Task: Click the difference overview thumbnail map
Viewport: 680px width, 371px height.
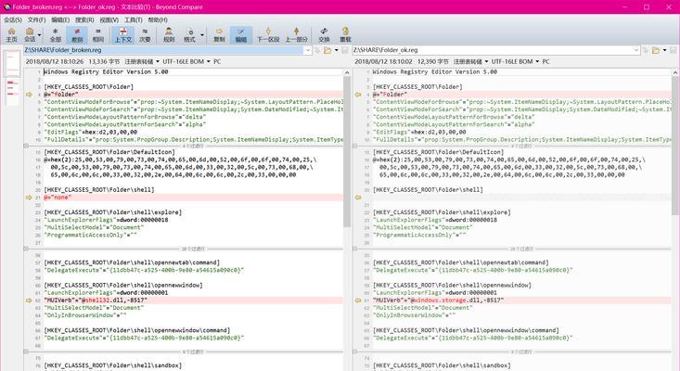Action: pos(12,78)
